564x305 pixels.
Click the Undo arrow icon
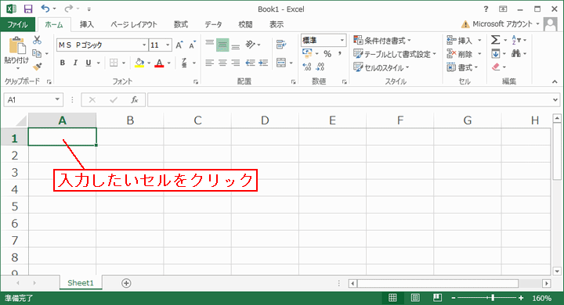[45, 9]
